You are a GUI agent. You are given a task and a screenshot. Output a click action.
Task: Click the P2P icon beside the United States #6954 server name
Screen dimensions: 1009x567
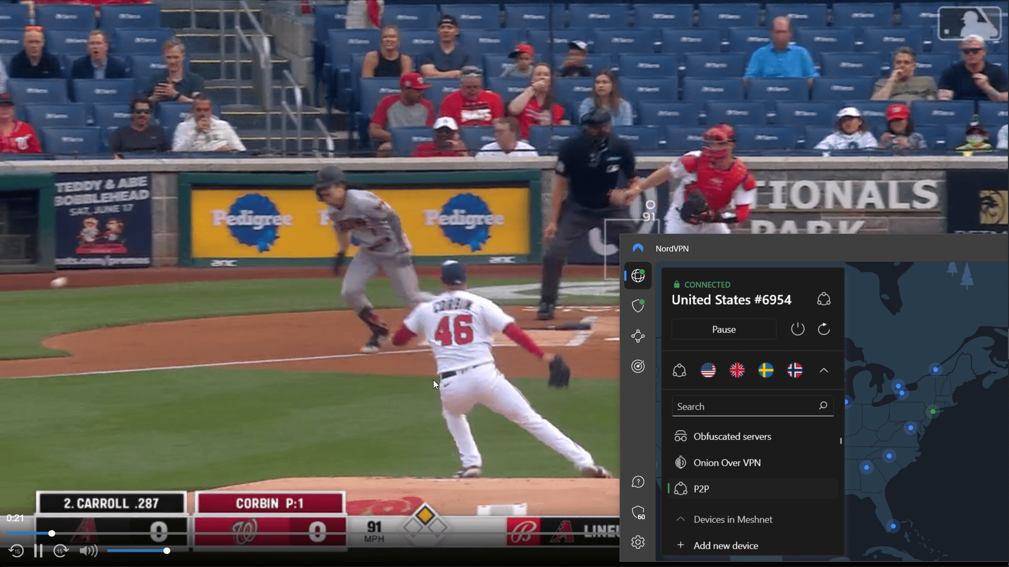824,299
